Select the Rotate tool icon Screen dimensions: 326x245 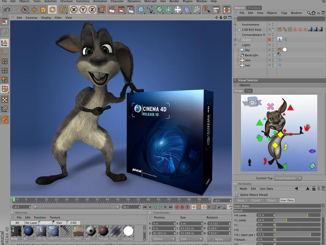click(x=52, y=9)
